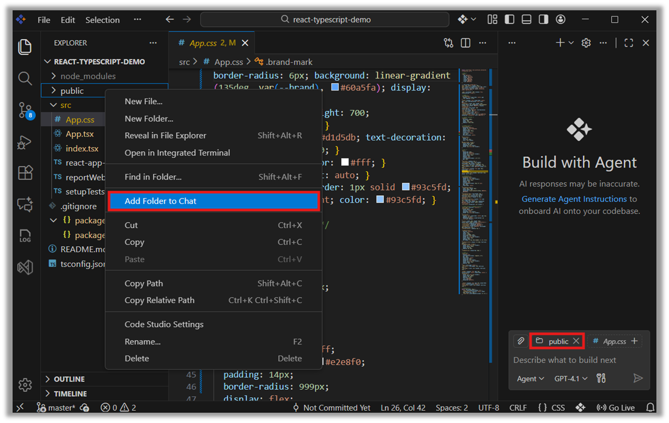This screenshot has height=423, width=669.
Task: Expand the OUTLINE section
Action: click(69, 379)
